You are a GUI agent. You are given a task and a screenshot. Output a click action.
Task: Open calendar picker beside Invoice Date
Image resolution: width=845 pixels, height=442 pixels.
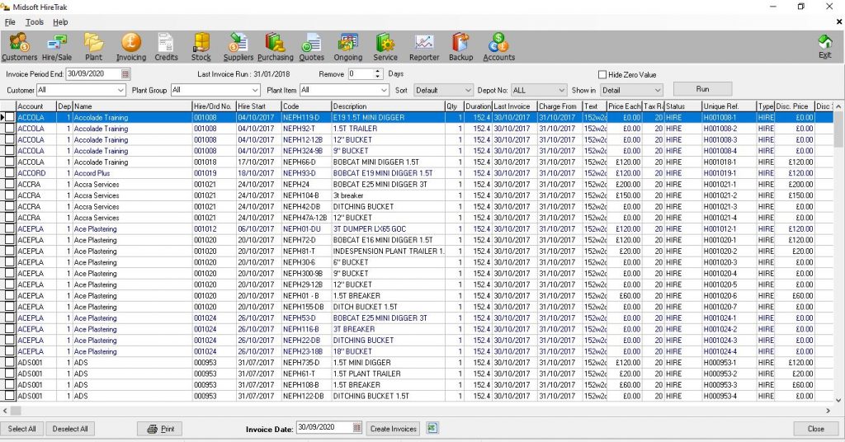[356, 427]
